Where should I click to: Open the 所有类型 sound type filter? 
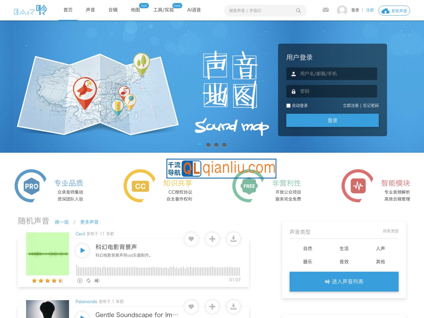point(390,231)
